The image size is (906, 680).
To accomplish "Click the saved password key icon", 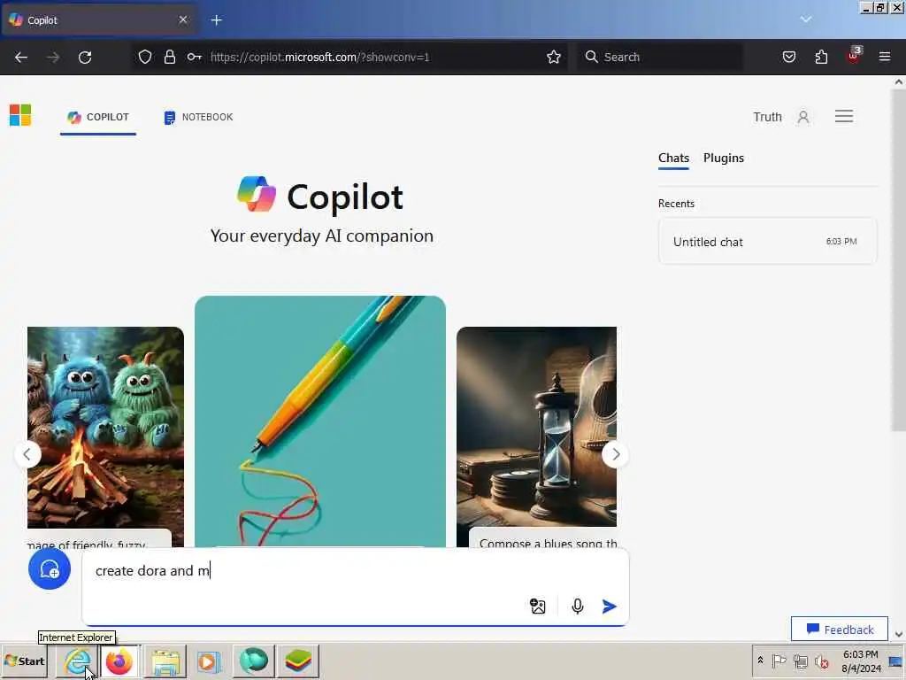I will coord(194,57).
